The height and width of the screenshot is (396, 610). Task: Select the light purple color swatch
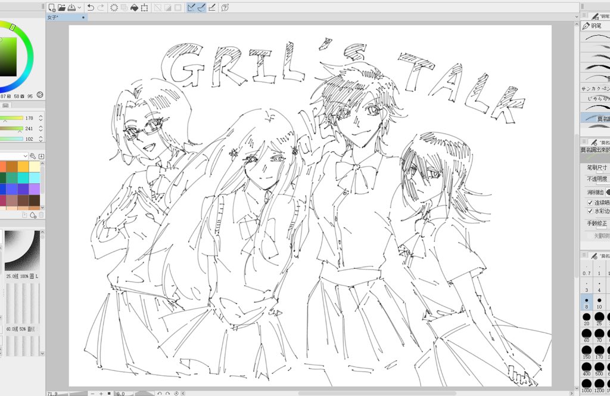point(34,189)
